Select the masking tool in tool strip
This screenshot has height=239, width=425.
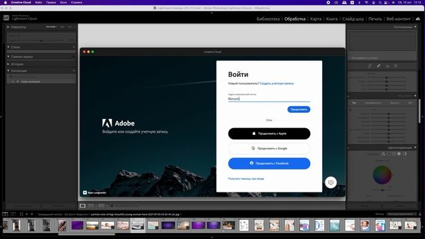pos(396,66)
